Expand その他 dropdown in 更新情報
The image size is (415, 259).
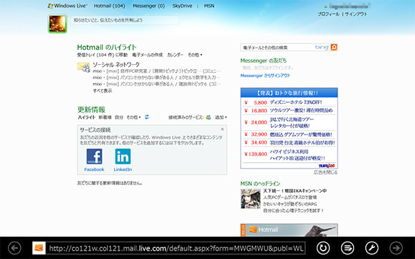pos(133,117)
